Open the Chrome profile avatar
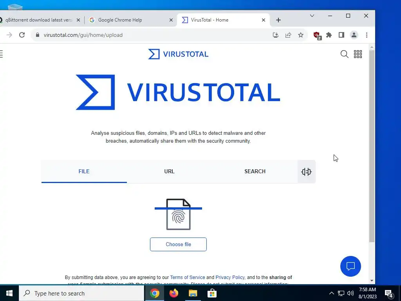This screenshot has width=401, height=301. click(354, 35)
